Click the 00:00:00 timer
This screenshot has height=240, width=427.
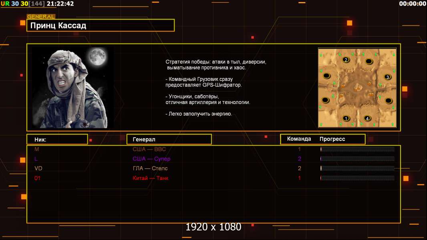pos(413,4)
